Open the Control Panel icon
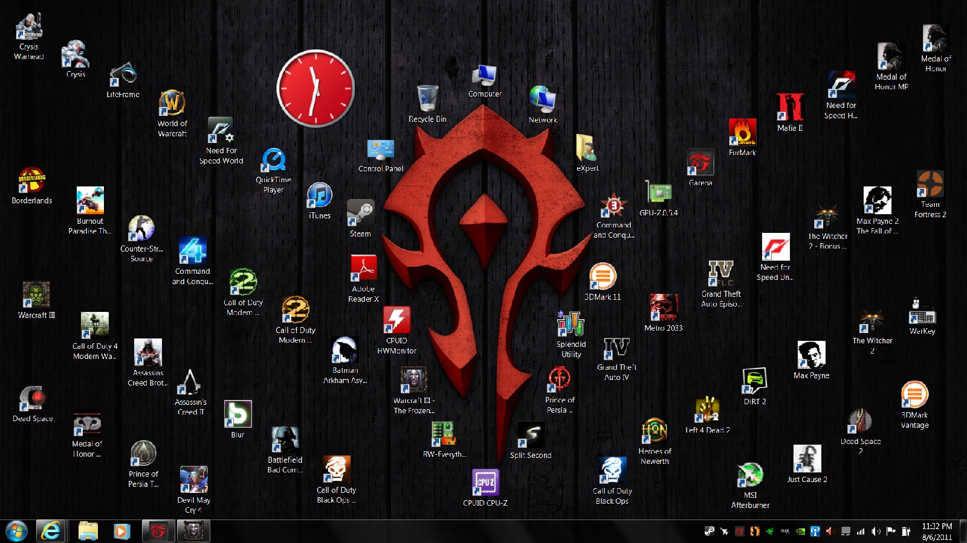 381,156
